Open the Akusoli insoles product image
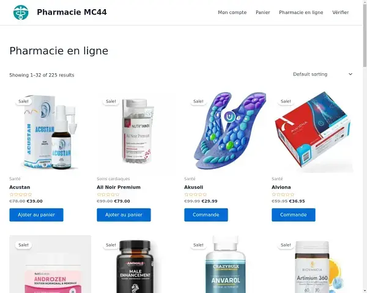 [x=225, y=132]
